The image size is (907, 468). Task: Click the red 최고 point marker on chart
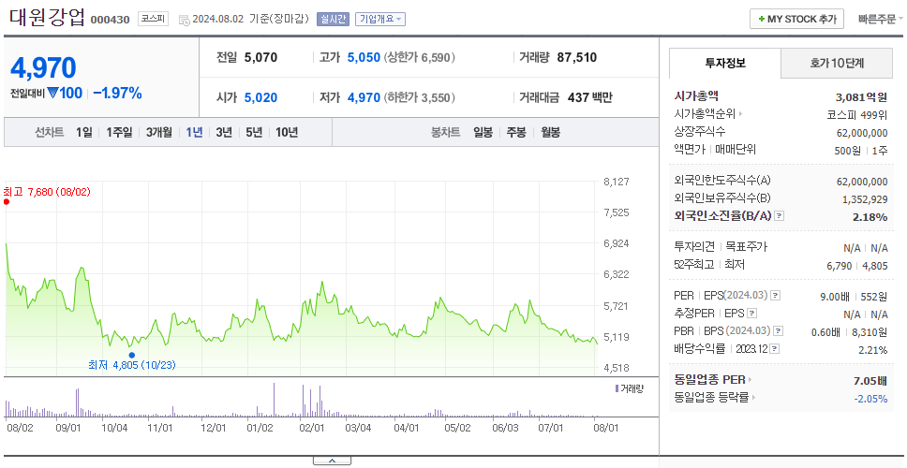pyautogui.click(x=7, y=201)
